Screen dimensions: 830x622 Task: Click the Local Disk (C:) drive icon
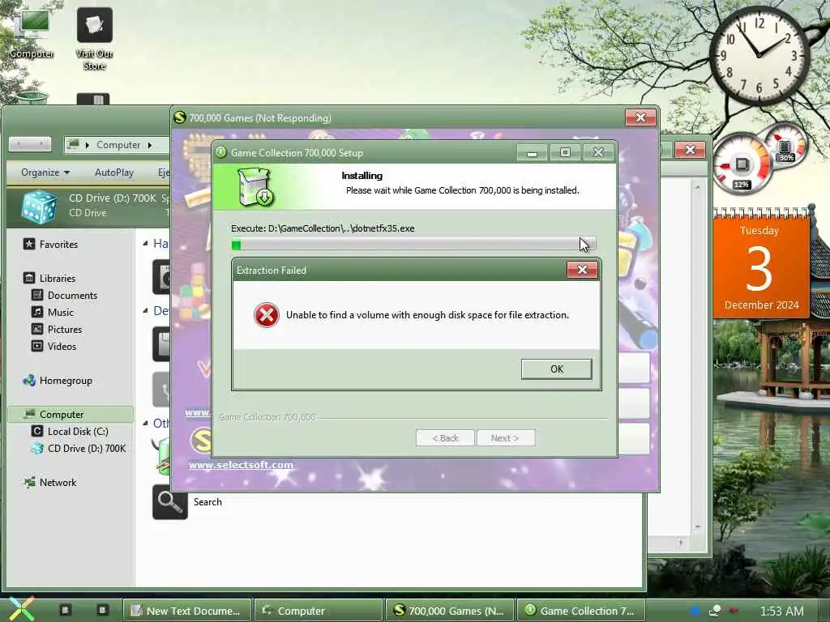click(37, 431)
